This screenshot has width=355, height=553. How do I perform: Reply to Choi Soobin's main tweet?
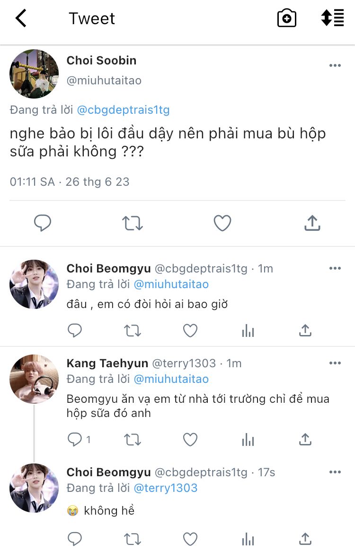(43, 223)
